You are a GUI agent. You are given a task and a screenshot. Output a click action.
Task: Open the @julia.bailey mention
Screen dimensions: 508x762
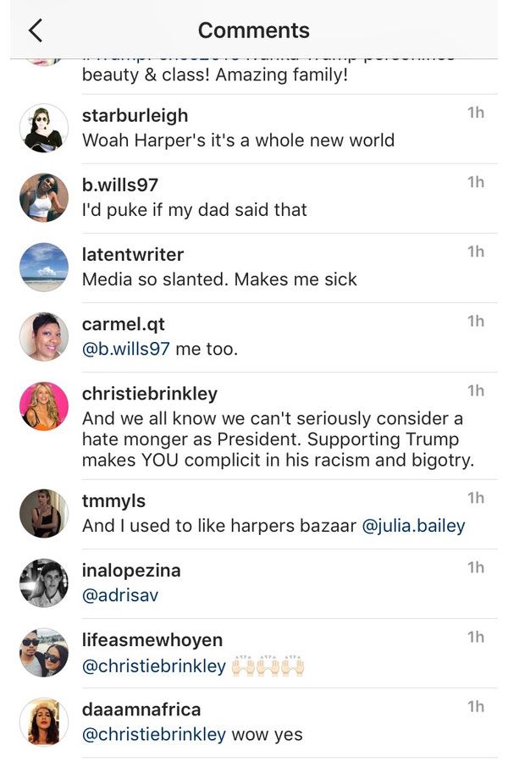pos(414,526)
